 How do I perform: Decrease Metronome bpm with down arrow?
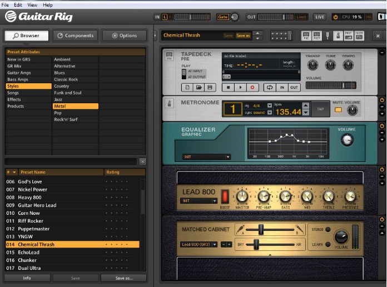coord(306,113)
